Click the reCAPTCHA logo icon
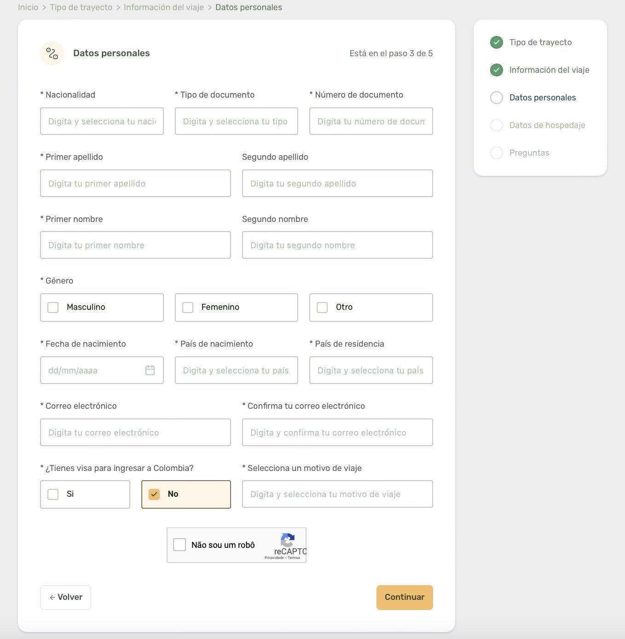The width and height of the screenshot is (625, 639). pyautogui.click(x=288, y=540)
